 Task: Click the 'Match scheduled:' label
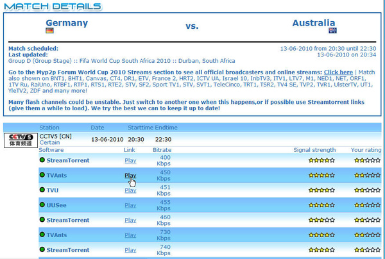coord(33,49)
